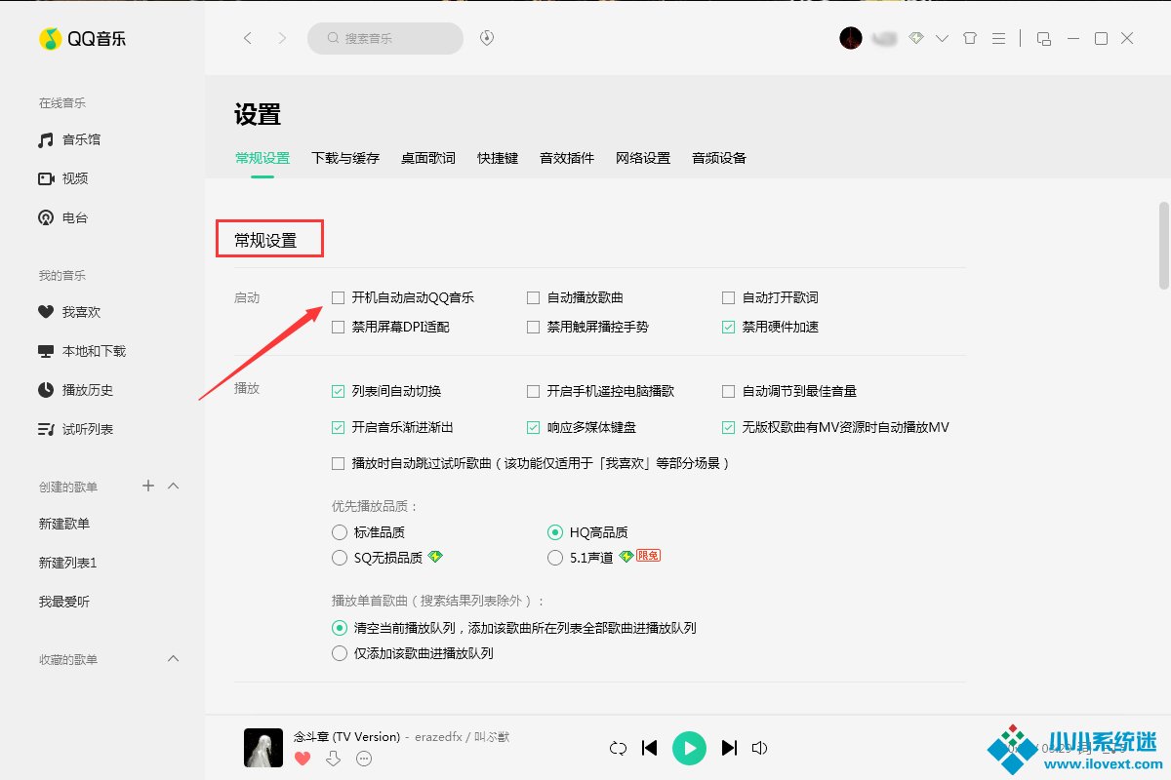Open the main menu hamburger icon
1171x780 pixels.
click(998, 38)
